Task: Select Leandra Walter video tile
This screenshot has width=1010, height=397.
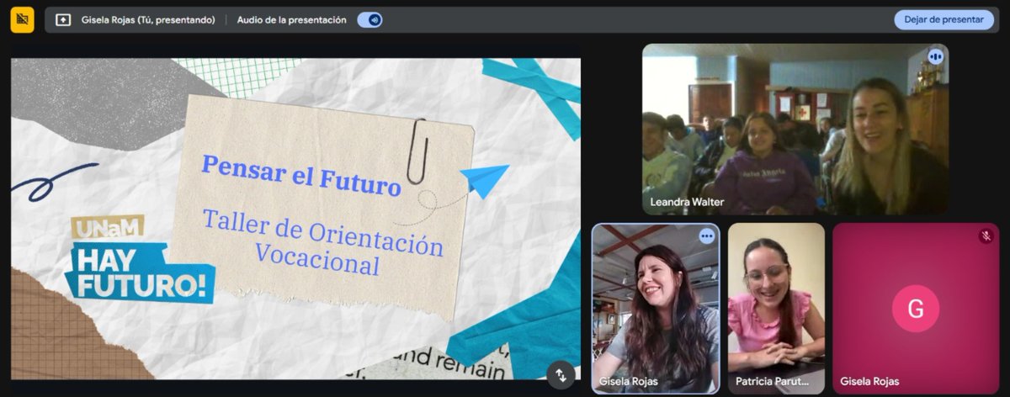Action: [x=795, y=129]
